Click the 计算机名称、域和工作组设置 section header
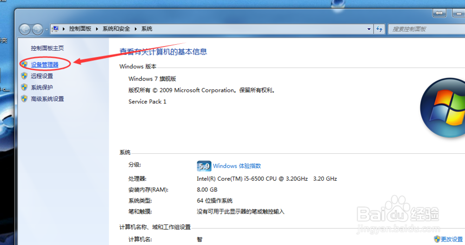Screen dimensions: 465x245 155,227
